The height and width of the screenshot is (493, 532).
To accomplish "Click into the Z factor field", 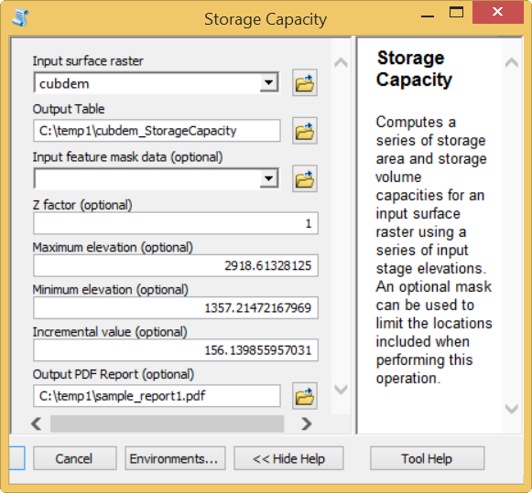I will pos(176,223).
